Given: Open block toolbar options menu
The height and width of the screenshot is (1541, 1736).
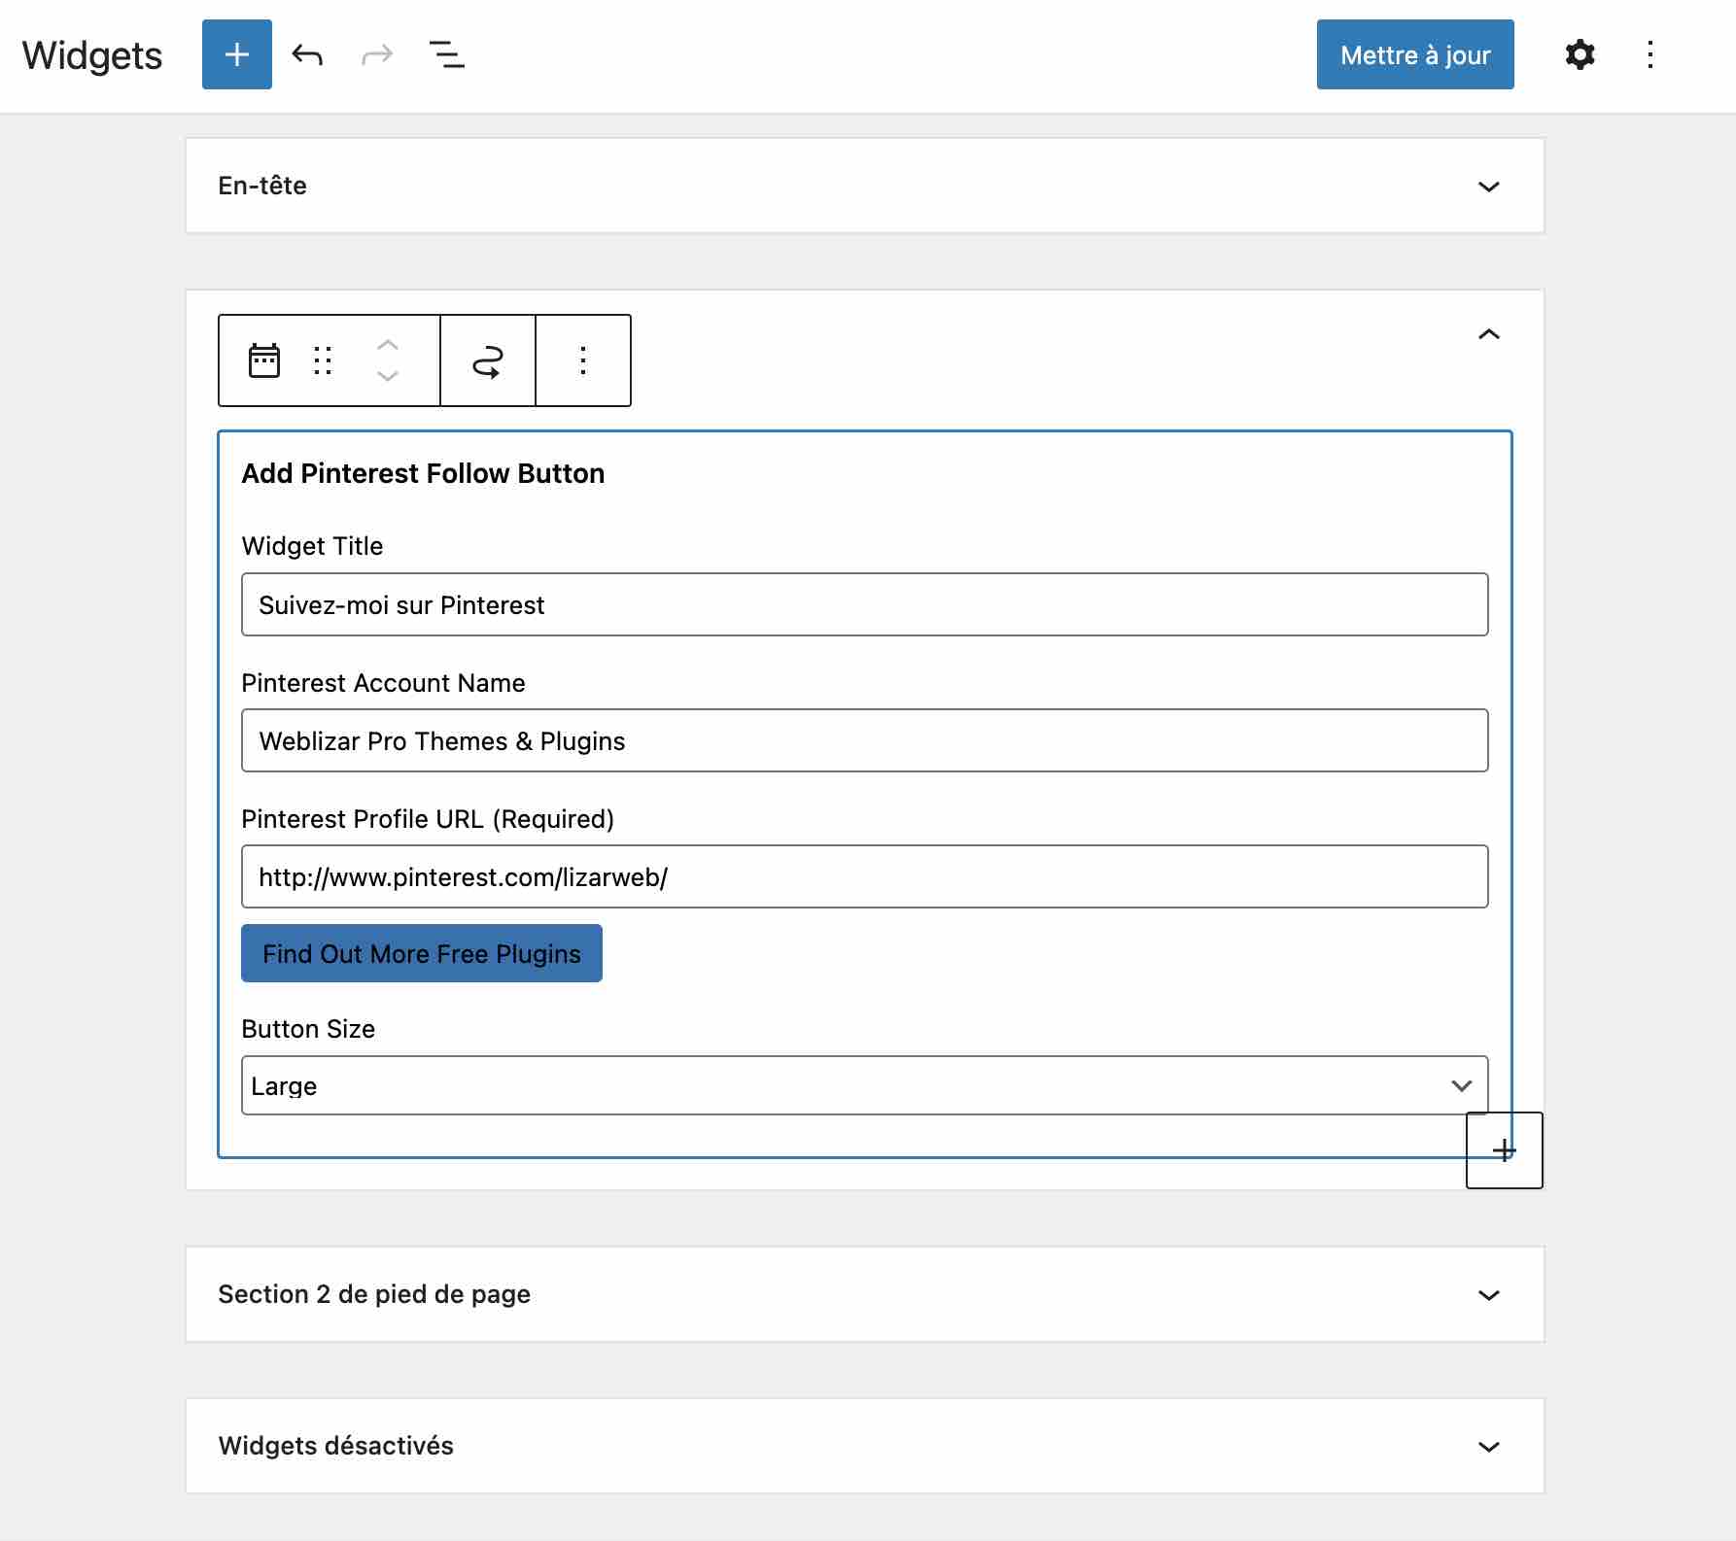Looking at the screenshot, I should pos(583,360).
